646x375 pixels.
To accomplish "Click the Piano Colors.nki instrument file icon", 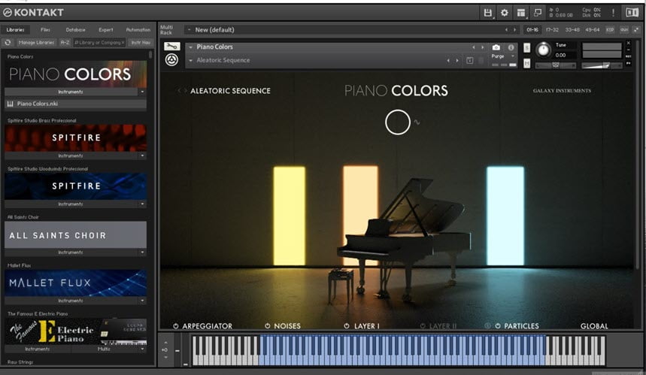I will click(x=11, y=104).
